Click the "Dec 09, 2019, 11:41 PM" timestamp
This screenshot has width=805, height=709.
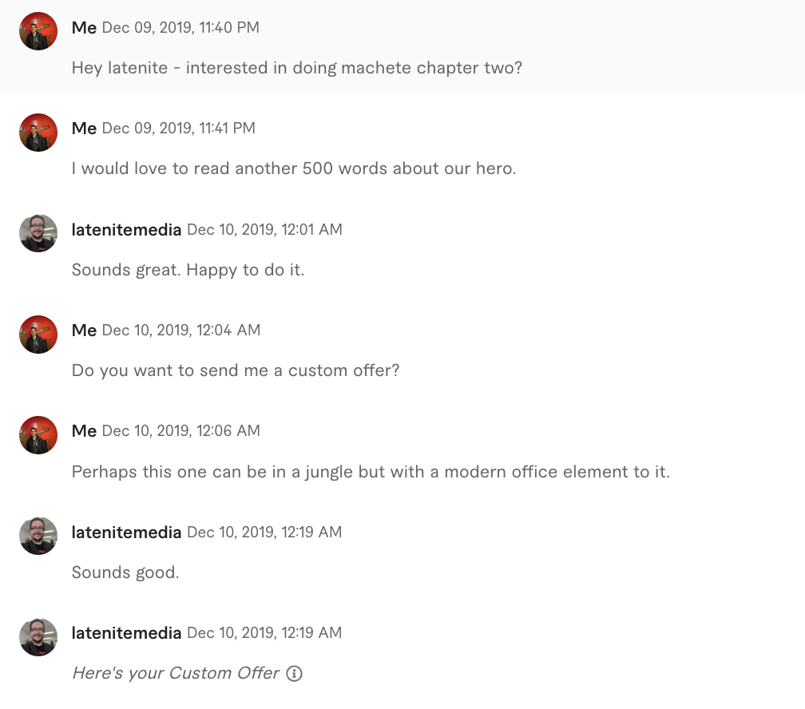click(179, 129)
